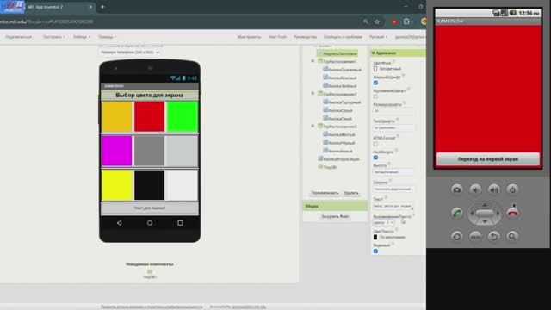Click the Сообщить о проблеме link
551x310 pixels.
343,37
